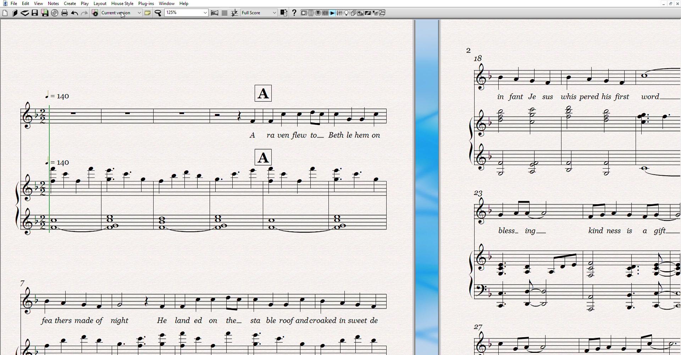Toggle the Compare window arrows icon

(361, 13)
